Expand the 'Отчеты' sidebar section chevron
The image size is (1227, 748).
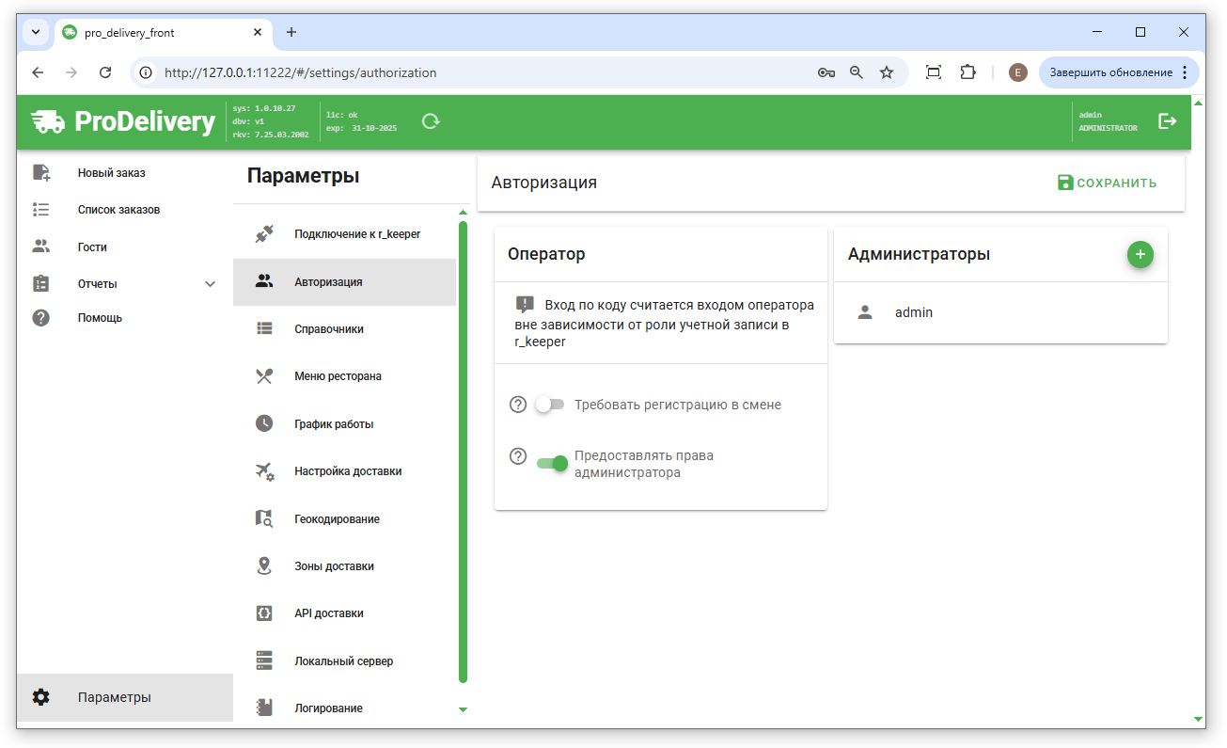[210, 284]
